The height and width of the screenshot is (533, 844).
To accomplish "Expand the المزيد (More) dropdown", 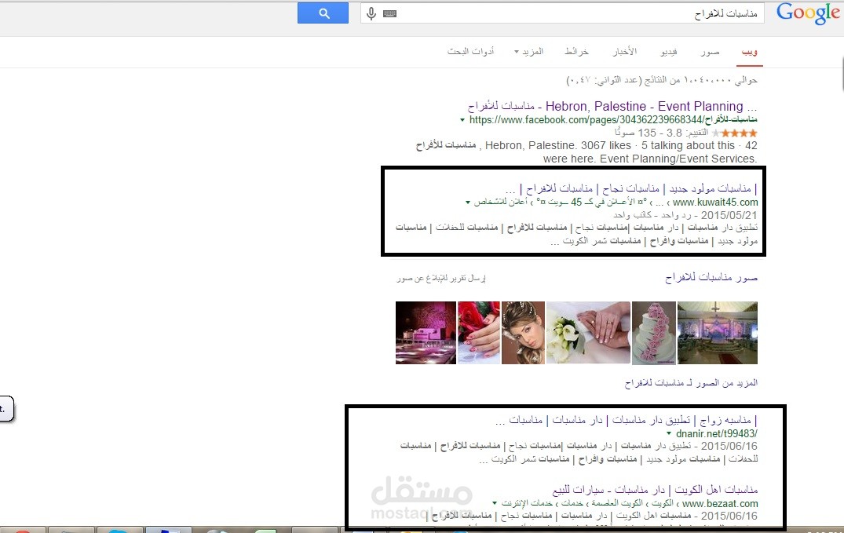I will pyautogui.click(x=529, y=52).
